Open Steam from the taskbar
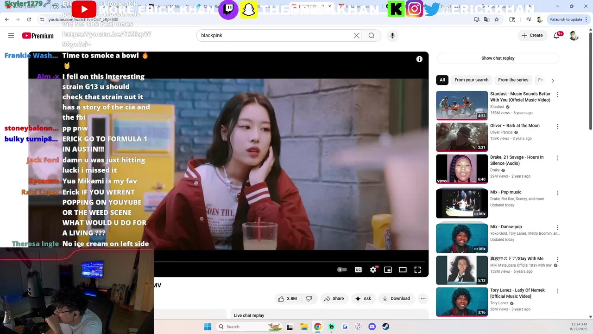593x334 pixels. coord(385,327)
